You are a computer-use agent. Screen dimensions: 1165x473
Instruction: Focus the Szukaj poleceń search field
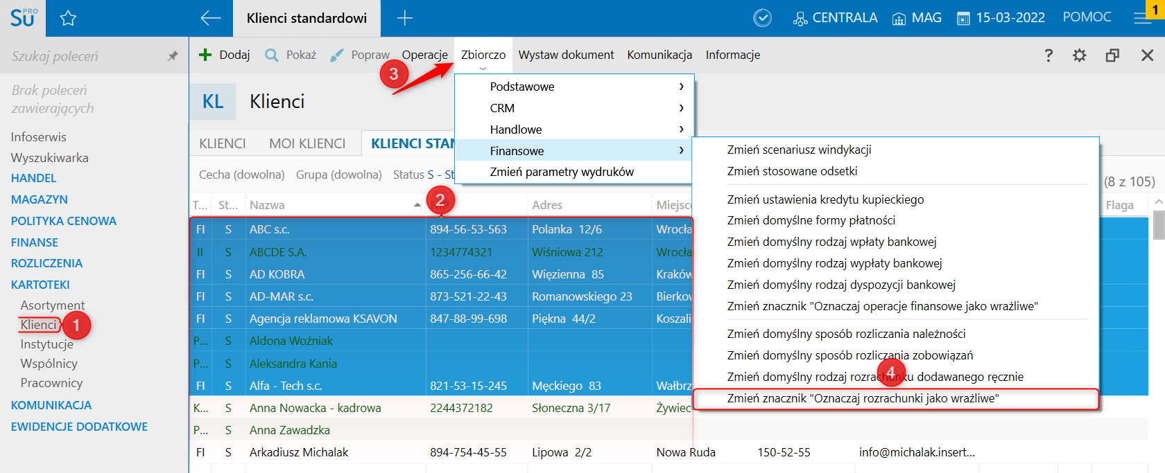(x=83, y=56)
